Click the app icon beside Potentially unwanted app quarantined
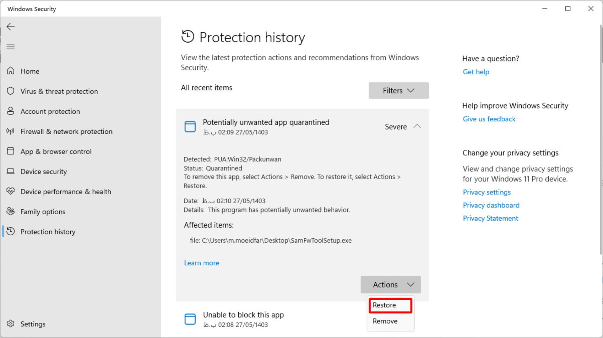 tap(190, 126)
